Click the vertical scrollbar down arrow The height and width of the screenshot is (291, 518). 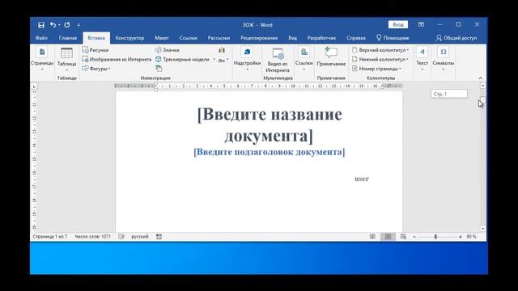[x=482, y=229]
